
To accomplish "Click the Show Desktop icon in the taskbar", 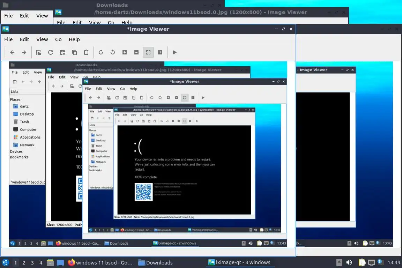I will [x=60, y=263].
